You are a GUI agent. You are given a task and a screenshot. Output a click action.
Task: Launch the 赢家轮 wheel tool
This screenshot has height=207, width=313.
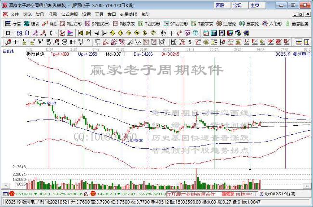(249, 24)
